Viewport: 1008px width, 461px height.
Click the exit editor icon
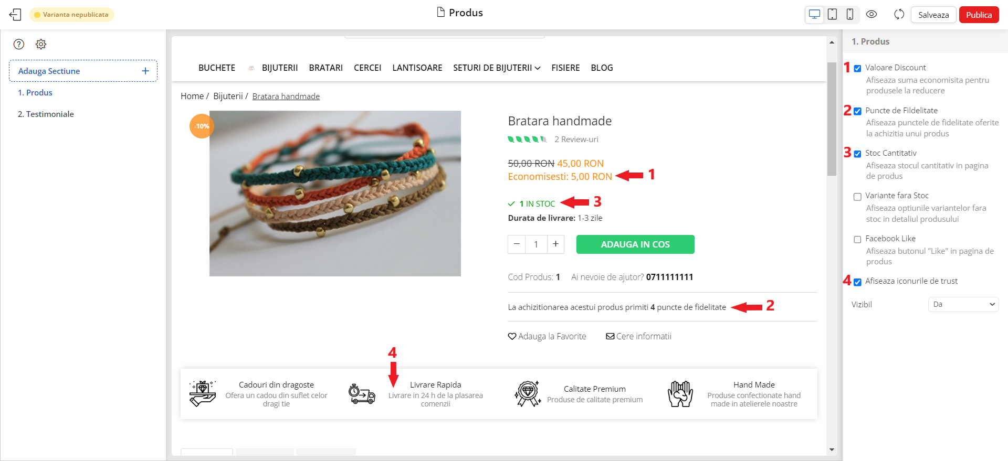point(15,15)
